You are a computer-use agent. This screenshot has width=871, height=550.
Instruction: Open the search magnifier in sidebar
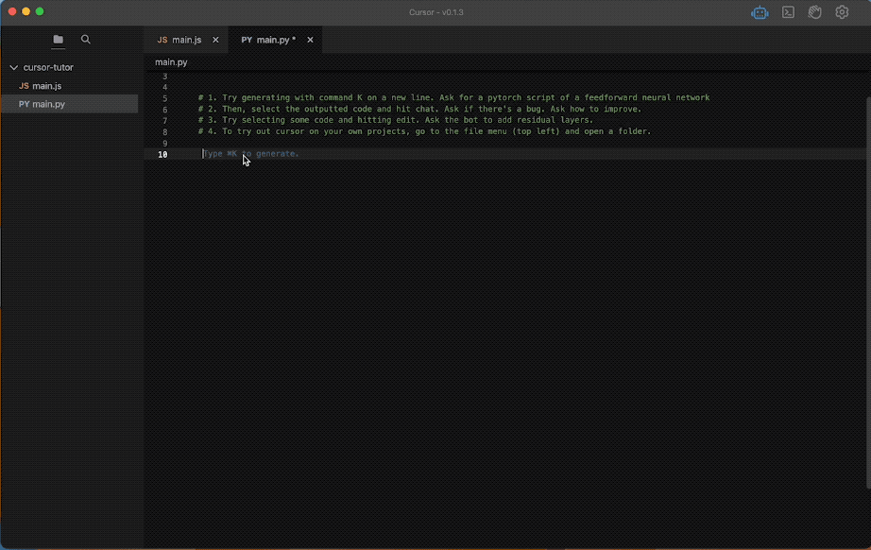point(86,40)
